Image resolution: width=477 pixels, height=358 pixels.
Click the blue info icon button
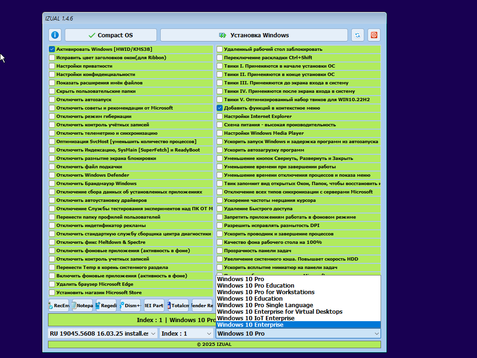[55, 35]
